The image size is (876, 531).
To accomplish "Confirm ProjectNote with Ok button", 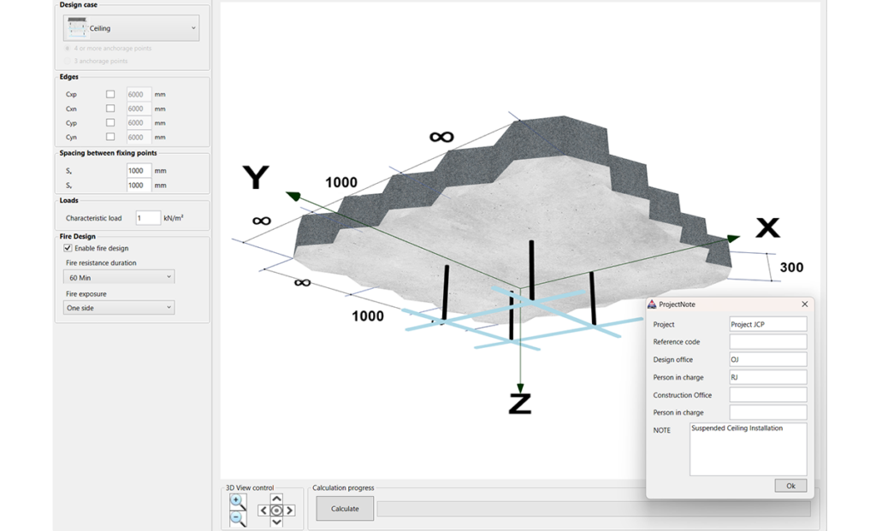I will [790, 486].
